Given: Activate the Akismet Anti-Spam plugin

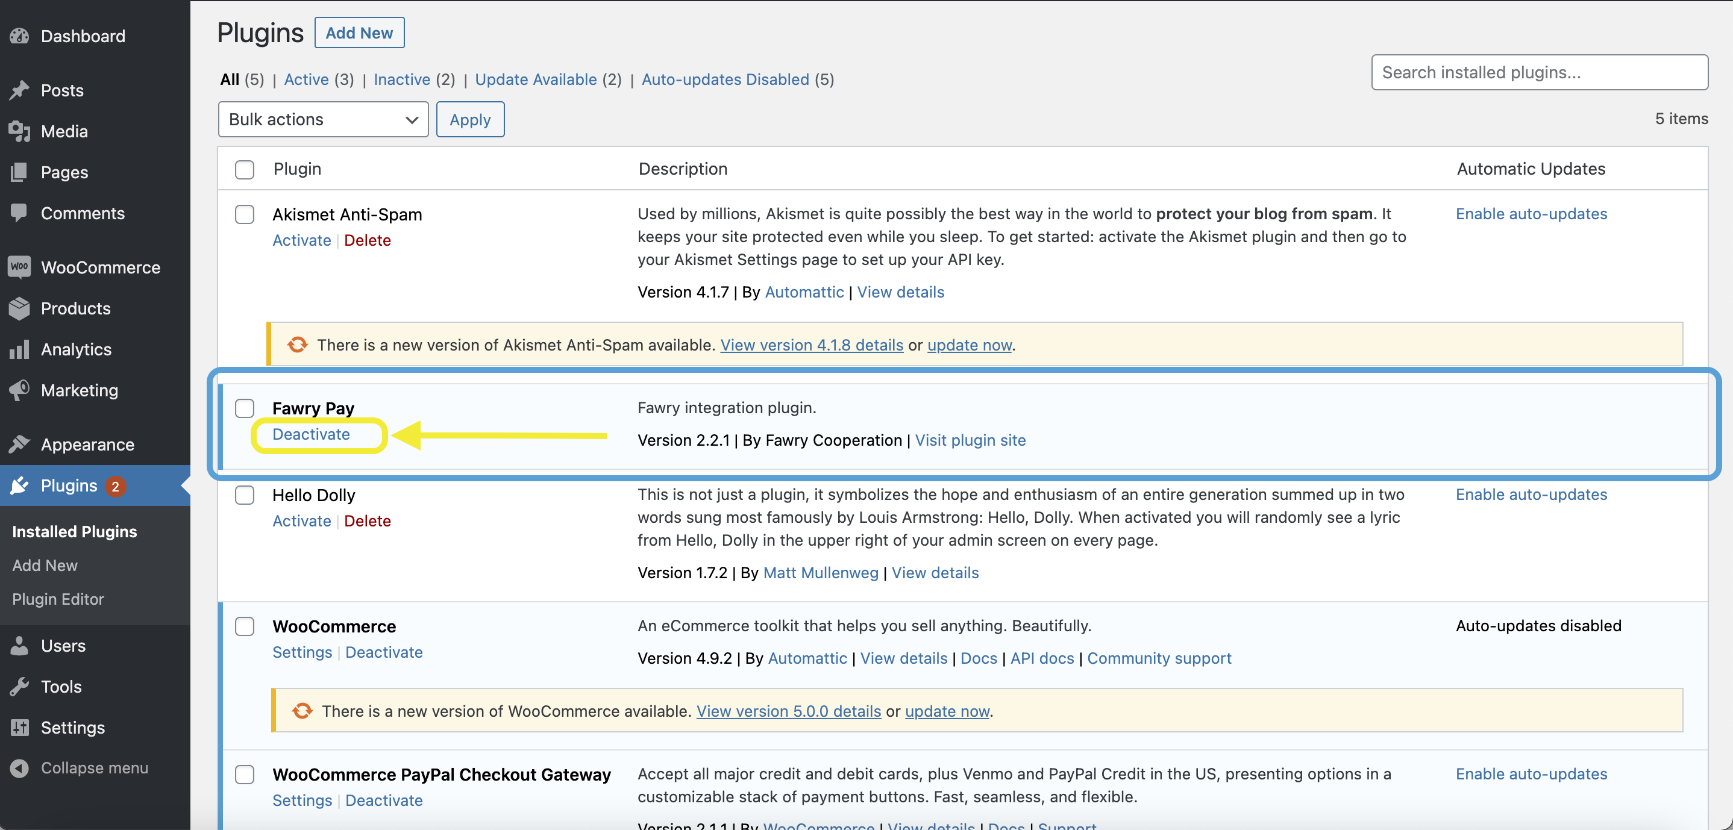Looking at the screenshot, I should [x=301, y=240].
